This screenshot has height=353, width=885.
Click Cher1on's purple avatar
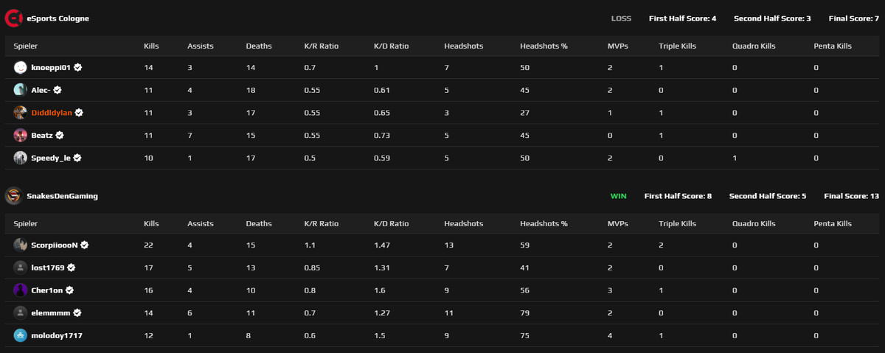[x=20, y=290]
